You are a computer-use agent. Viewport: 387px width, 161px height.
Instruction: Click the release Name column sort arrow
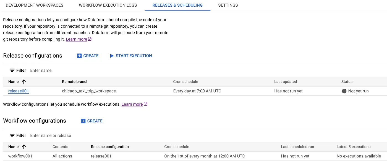click(24, 82)
